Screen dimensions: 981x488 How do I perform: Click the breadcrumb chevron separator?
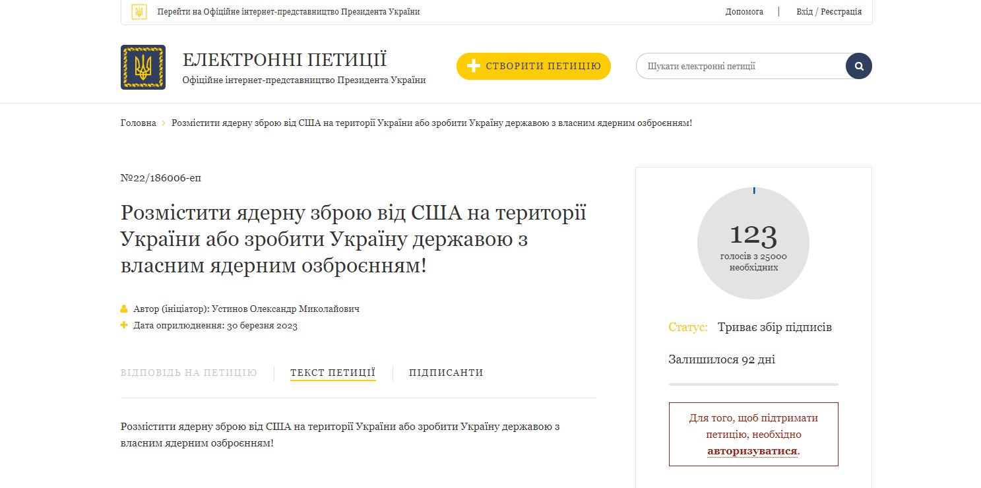[164, 123]
